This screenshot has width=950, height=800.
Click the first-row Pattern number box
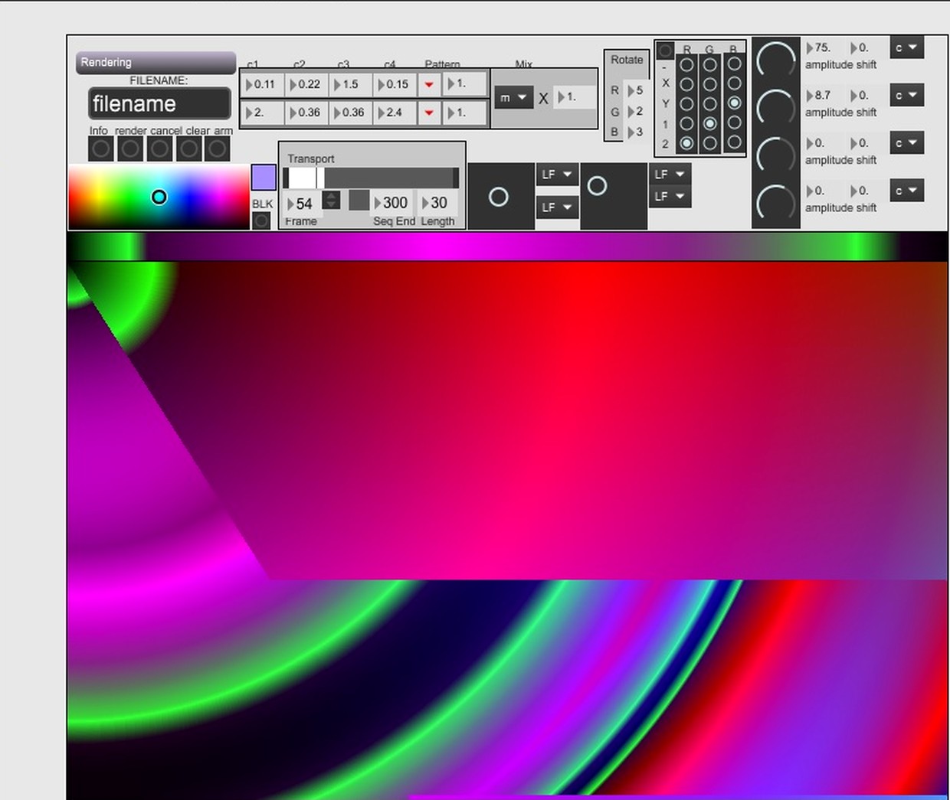(x=465, y=83)
